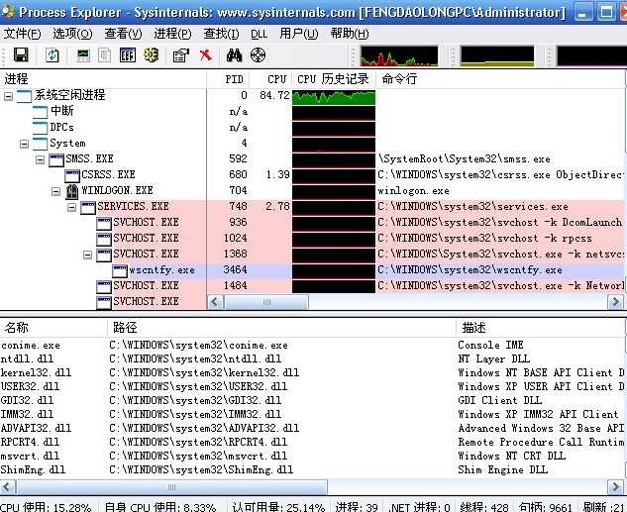Toggle the lower pane toolbar icon
The width and height of the screenshot is (627, 512).
128,55
